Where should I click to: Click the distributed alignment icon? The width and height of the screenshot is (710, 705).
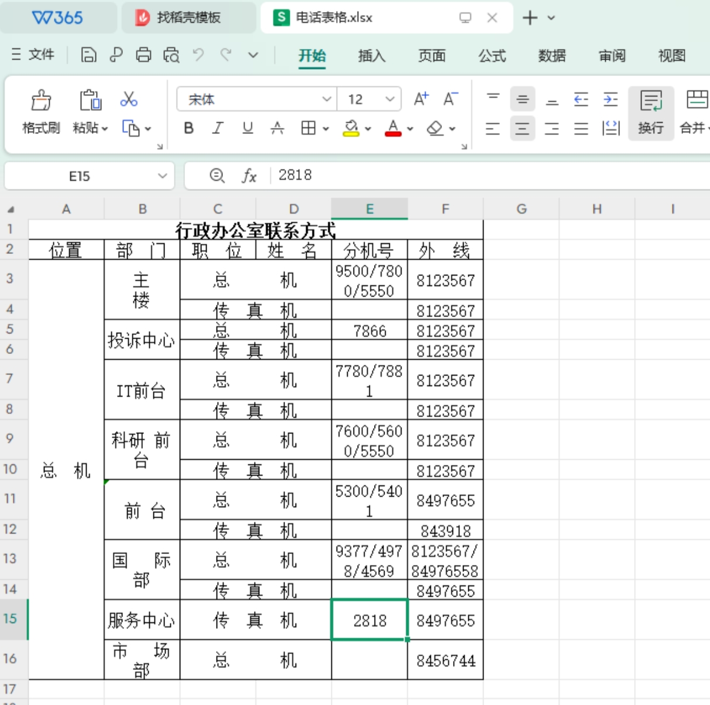(611, 128)
